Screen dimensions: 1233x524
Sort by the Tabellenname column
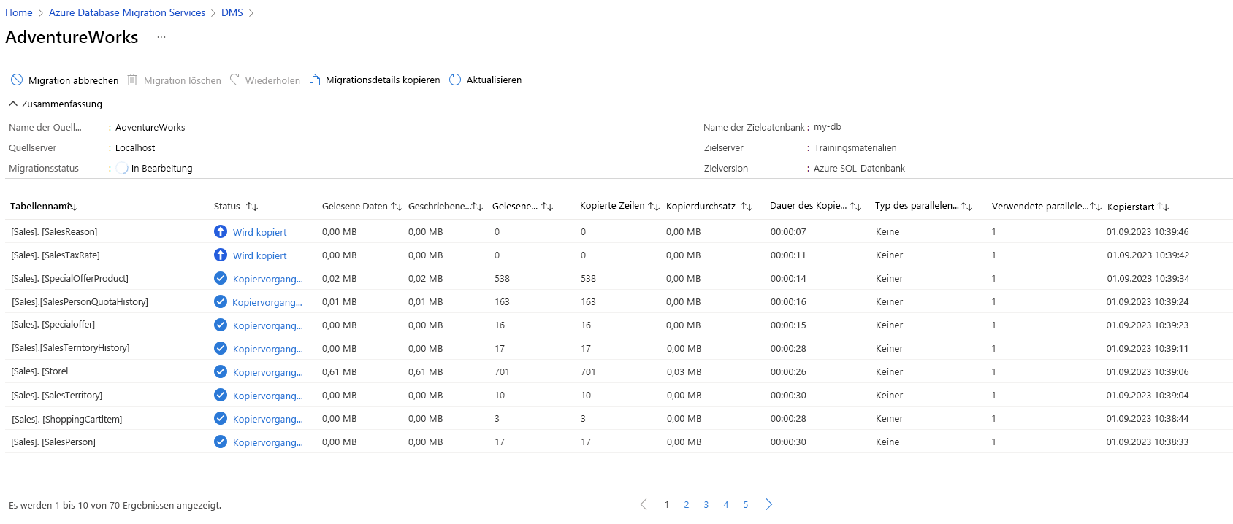(x=73, y=207)
